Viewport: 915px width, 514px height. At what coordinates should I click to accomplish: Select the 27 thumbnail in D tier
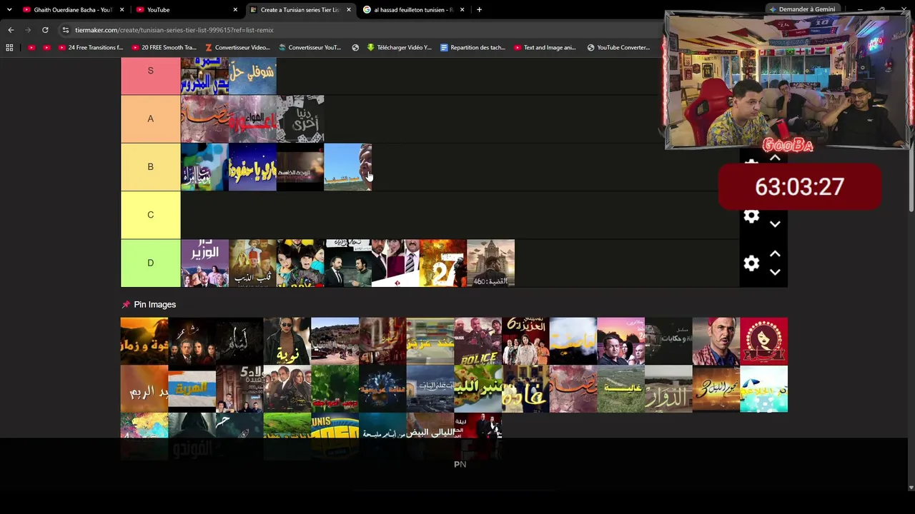[443, 263]
